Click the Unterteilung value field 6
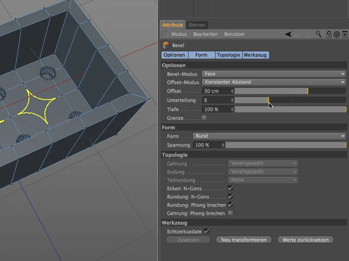This screenshot has width=349, height=261. (216, 100)
